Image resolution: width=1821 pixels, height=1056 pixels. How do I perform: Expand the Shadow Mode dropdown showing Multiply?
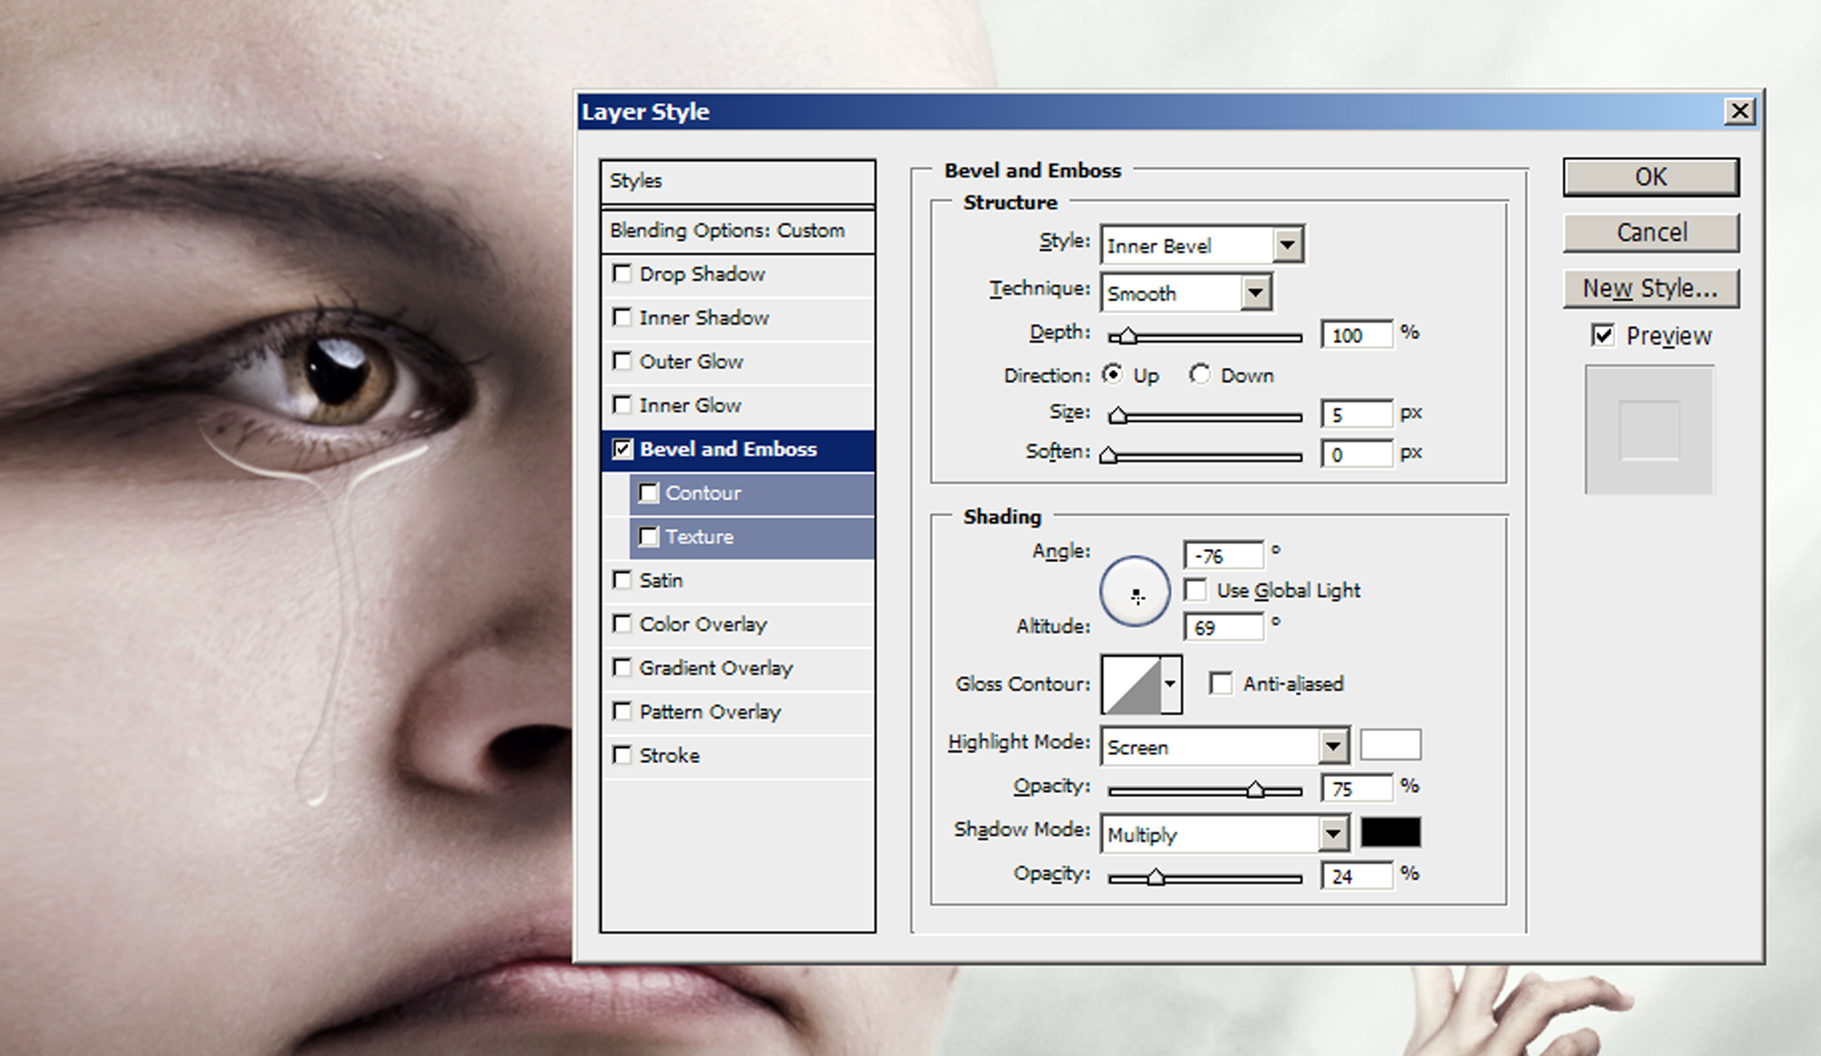[1225, 833]
